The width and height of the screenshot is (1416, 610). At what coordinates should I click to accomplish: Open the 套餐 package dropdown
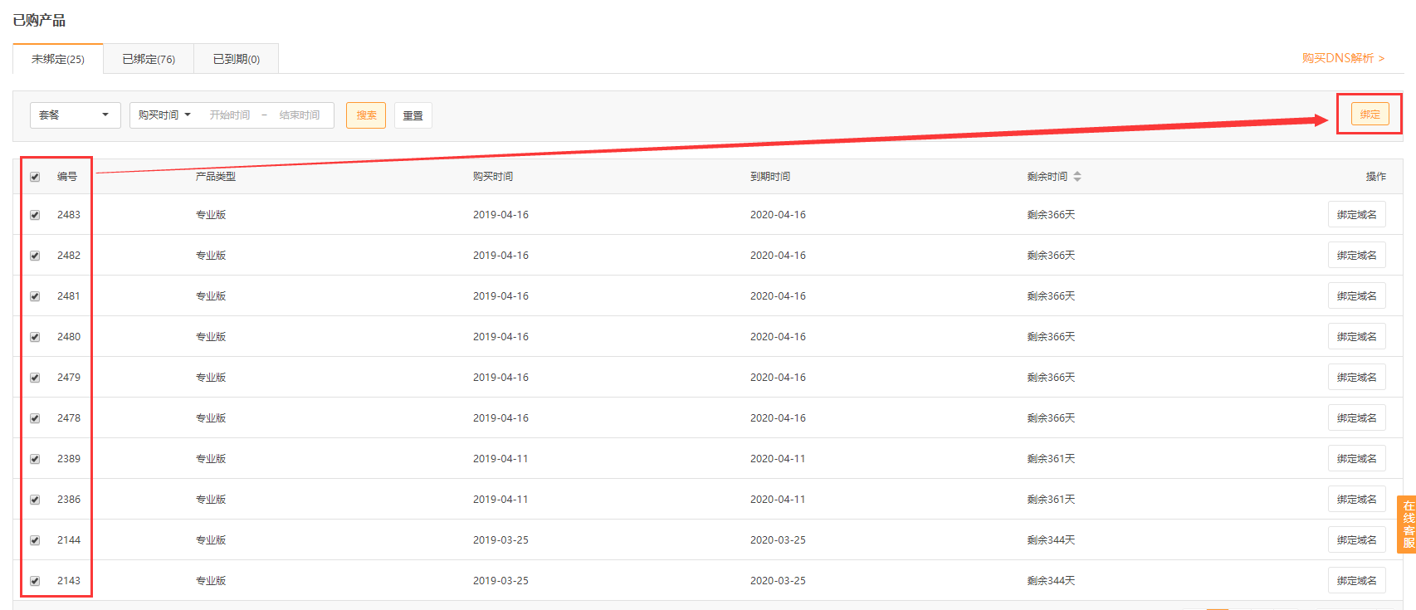[x=76, y=115]
